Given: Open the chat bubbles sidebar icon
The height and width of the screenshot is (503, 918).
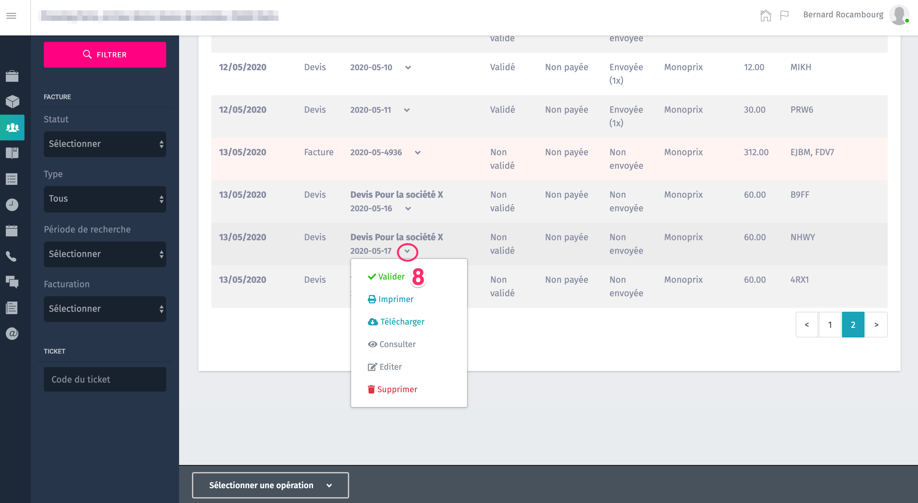Looking at the screenshot, I should click(x=12, y=282).
